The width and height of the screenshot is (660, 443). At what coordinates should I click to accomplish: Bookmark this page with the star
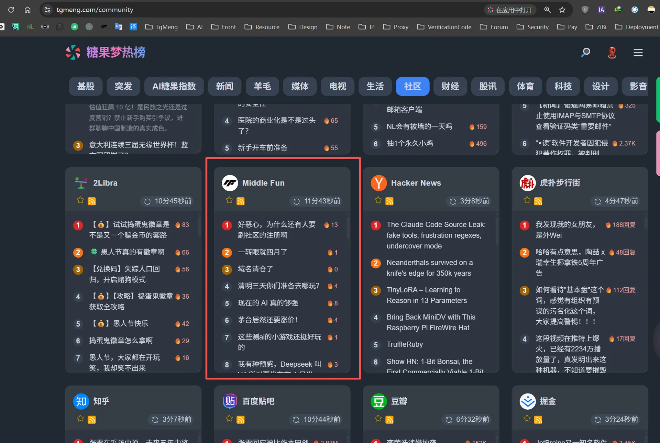click(562, 10)
